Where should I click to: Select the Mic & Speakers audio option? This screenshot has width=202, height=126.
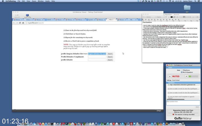click(x=182, y=72)
